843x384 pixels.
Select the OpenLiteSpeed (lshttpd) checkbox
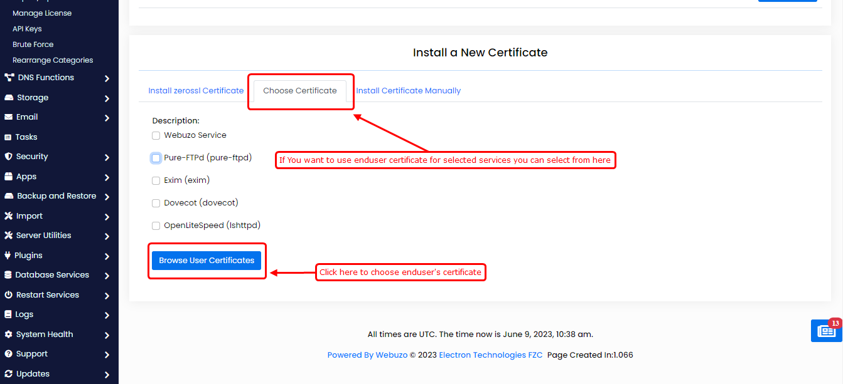pyautogui.click(x=156, y=226)
